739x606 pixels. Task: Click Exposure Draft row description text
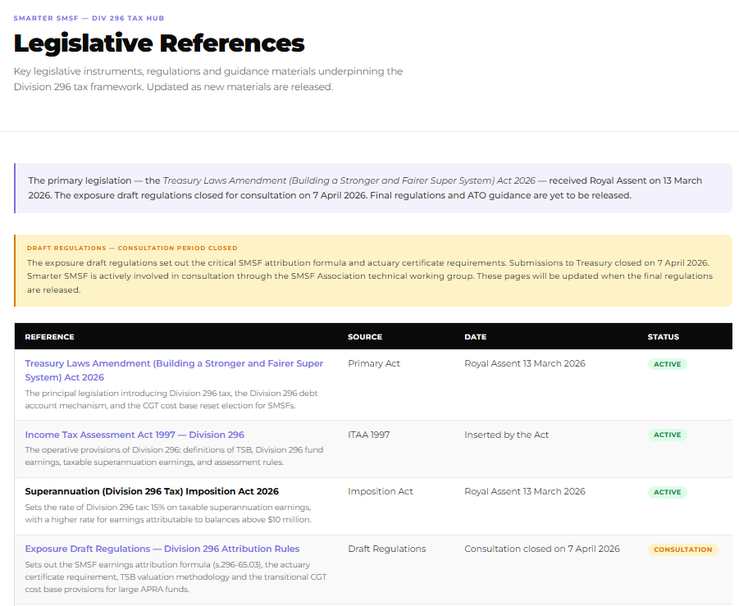(176, 576)
